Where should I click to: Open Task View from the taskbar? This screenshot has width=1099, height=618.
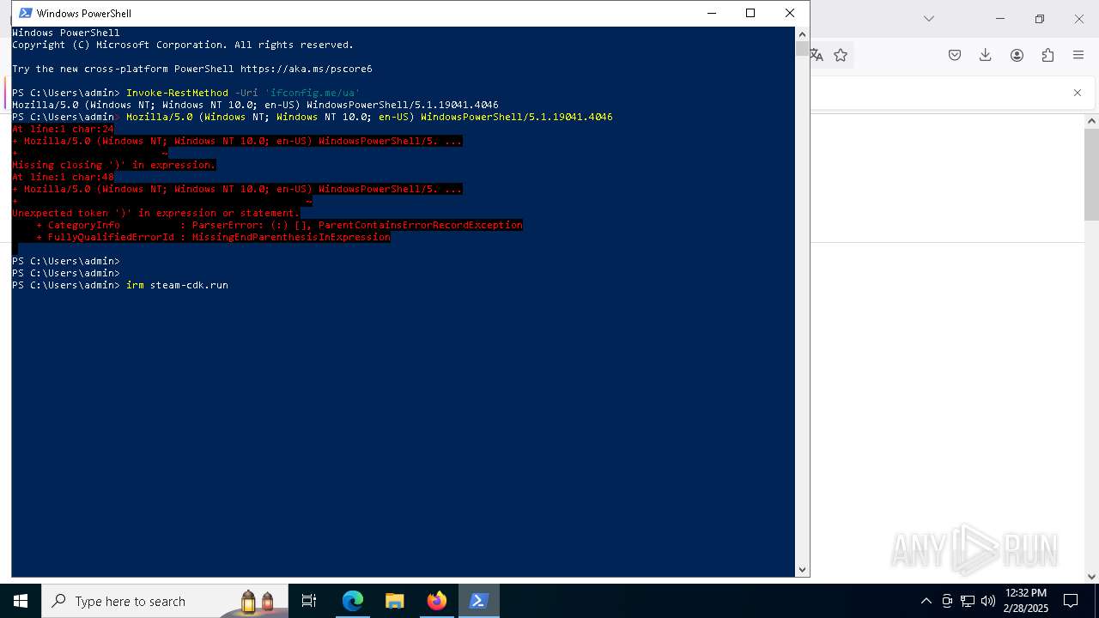pos(309,601)
